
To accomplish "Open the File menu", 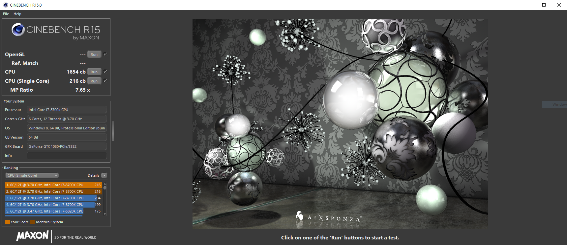I will pos(6,14).
